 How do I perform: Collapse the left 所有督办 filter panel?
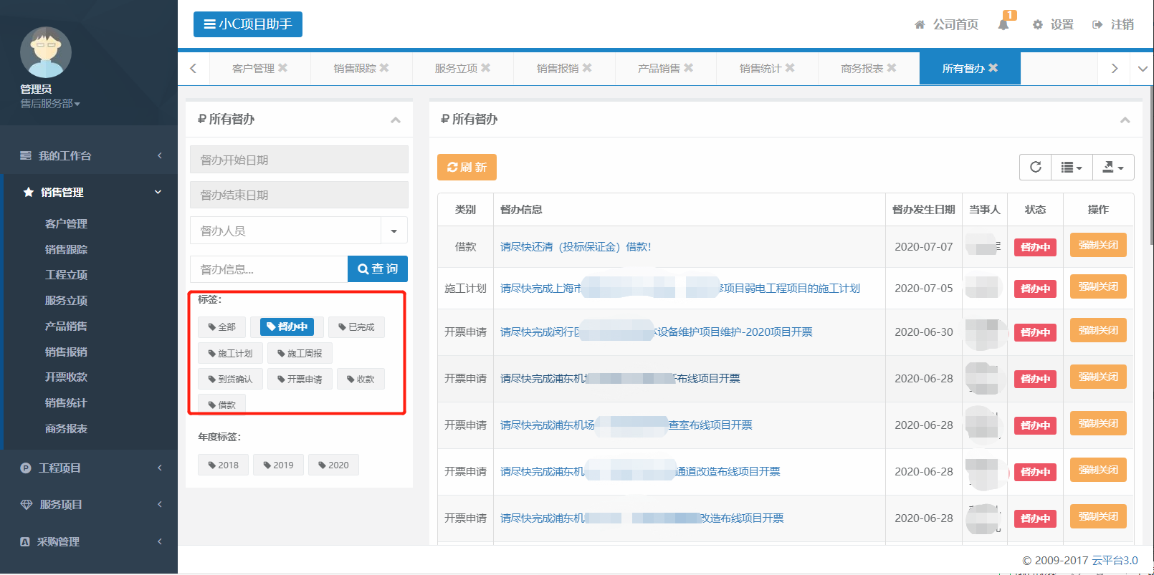[x=395, y=120]
